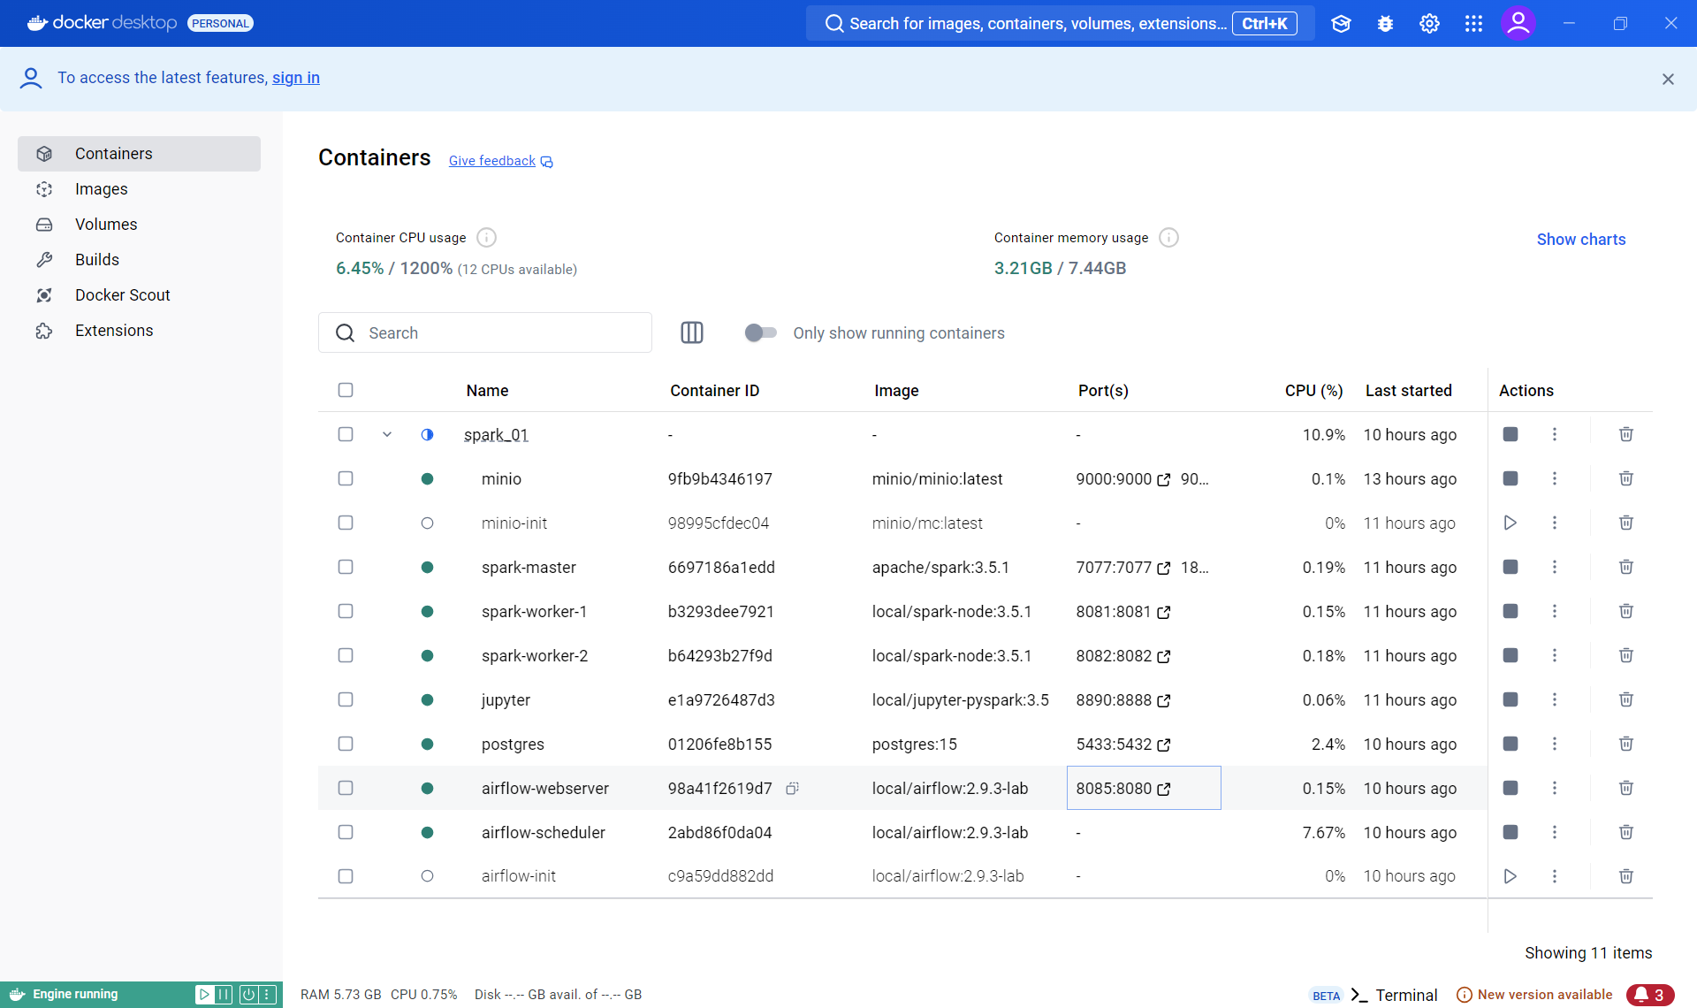Open the engine options menu in status bar
This screenshot has width=1697, height=1008.
pos(267,995)
